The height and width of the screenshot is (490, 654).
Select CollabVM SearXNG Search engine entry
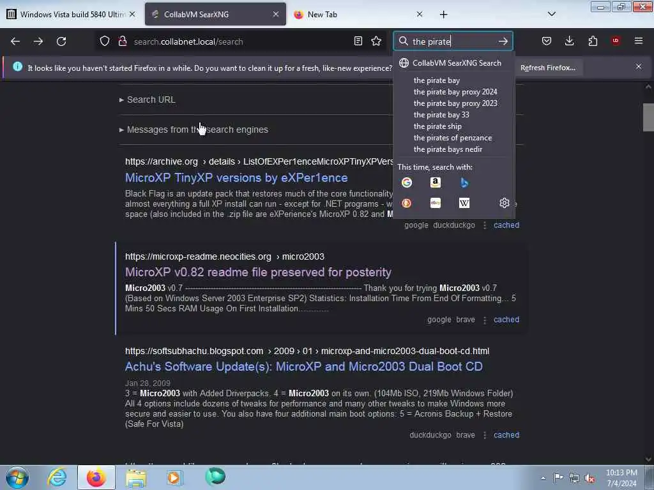click(454, 63)
